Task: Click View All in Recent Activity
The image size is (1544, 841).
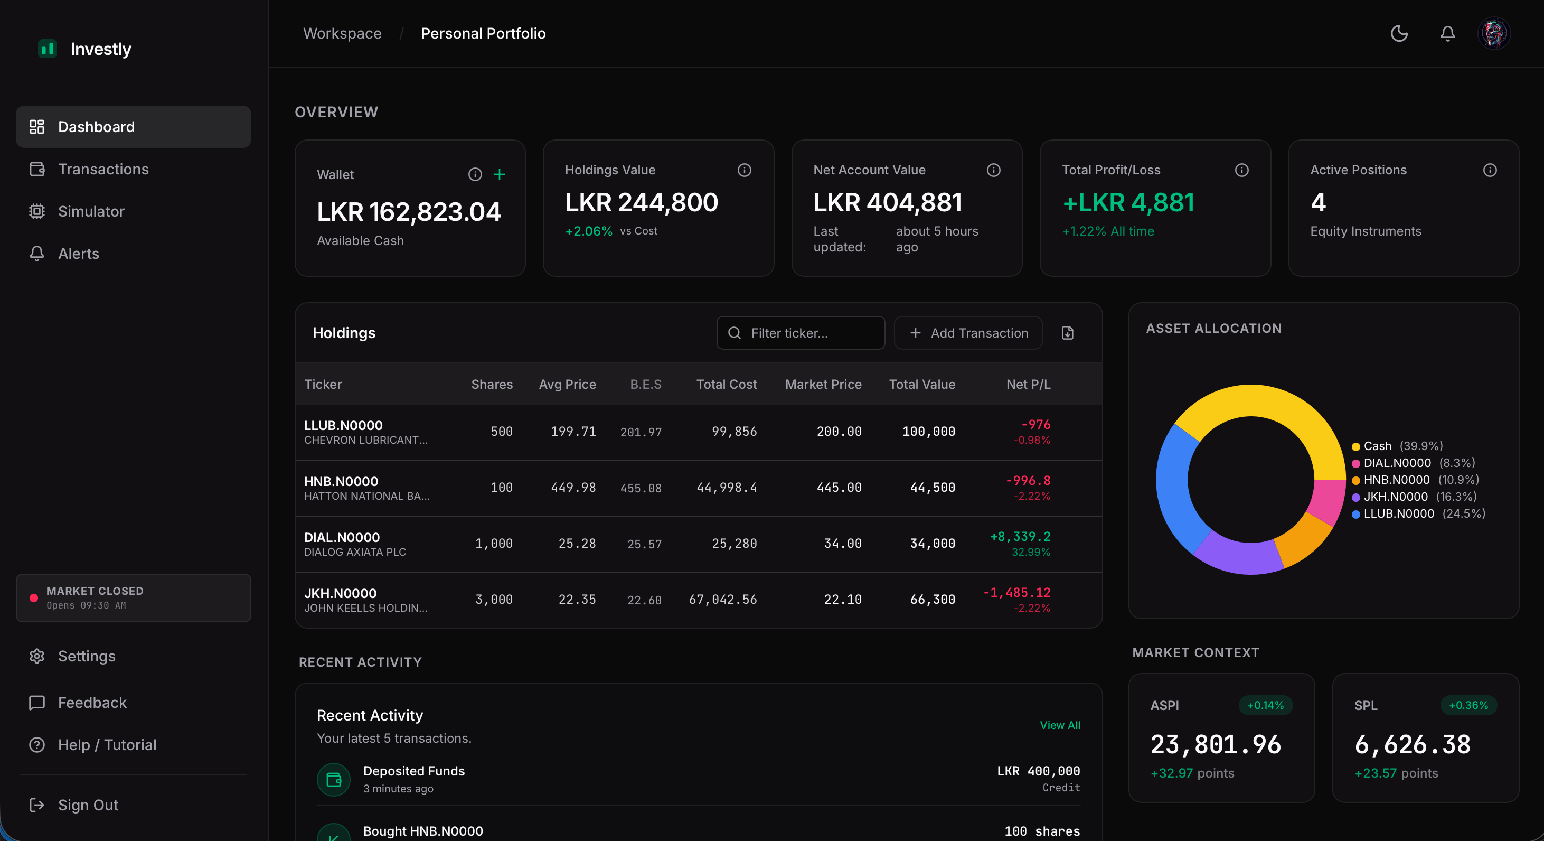Action: [1060, 725]
